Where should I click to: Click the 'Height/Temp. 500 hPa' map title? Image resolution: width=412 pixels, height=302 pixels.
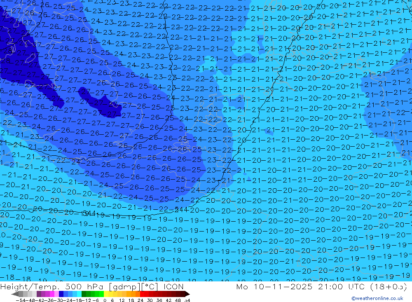51,287
